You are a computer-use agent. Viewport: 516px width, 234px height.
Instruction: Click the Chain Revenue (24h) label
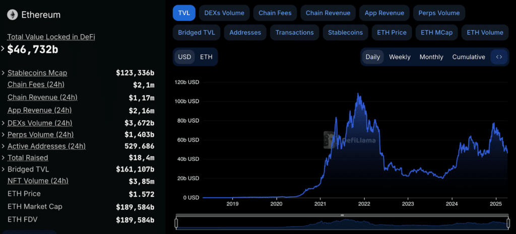42,98
